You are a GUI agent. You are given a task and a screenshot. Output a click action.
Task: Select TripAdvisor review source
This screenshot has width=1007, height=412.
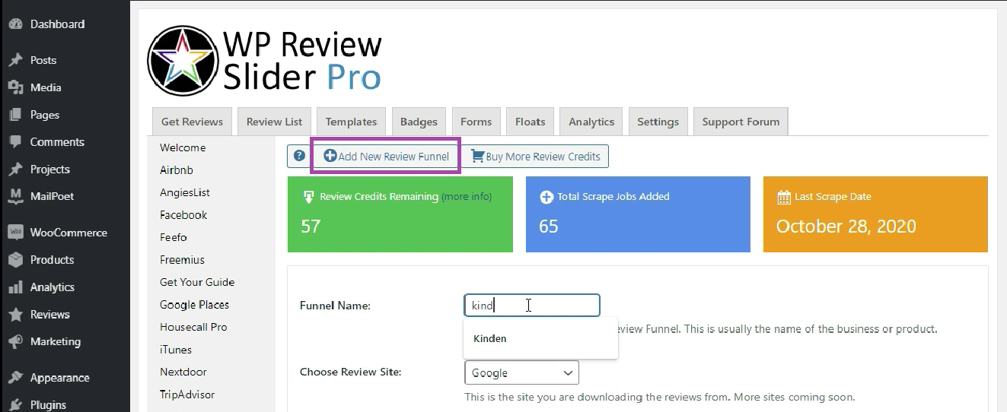pos(187,395)
